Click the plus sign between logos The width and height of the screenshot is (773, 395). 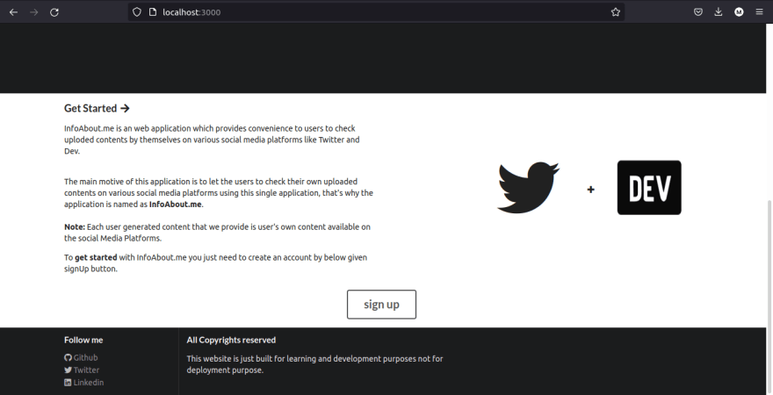[x=590, y=189]
